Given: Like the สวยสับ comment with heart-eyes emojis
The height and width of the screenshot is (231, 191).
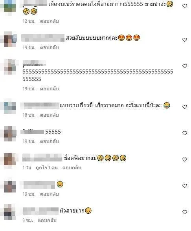Looking at the screenshot, I should [185, 40].
